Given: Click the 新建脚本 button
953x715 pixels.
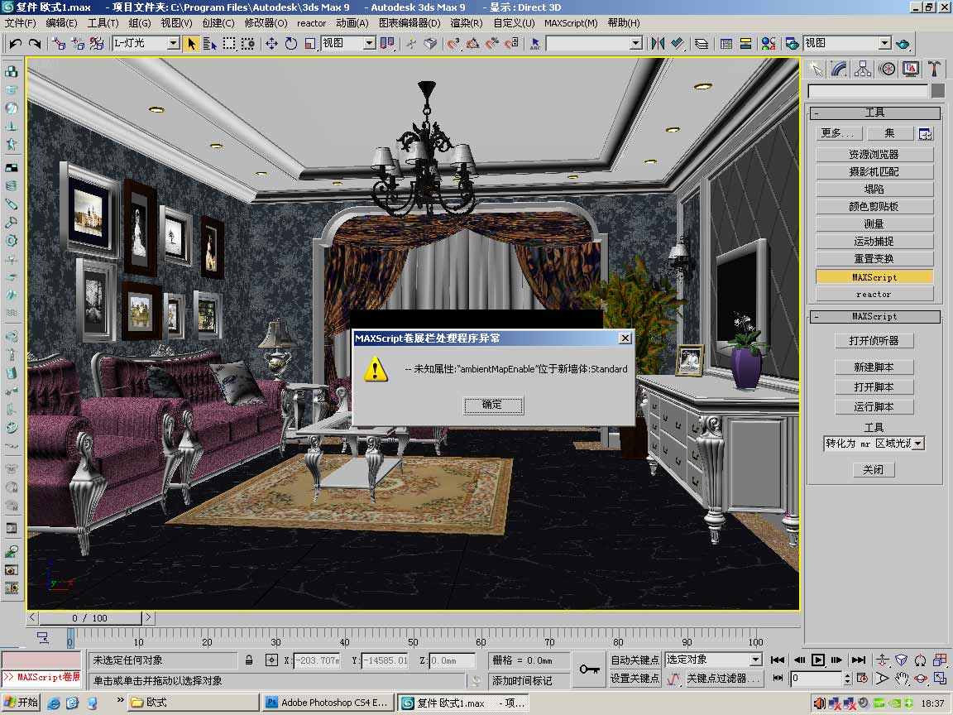Looking at the screenshot, I should 874,367.
